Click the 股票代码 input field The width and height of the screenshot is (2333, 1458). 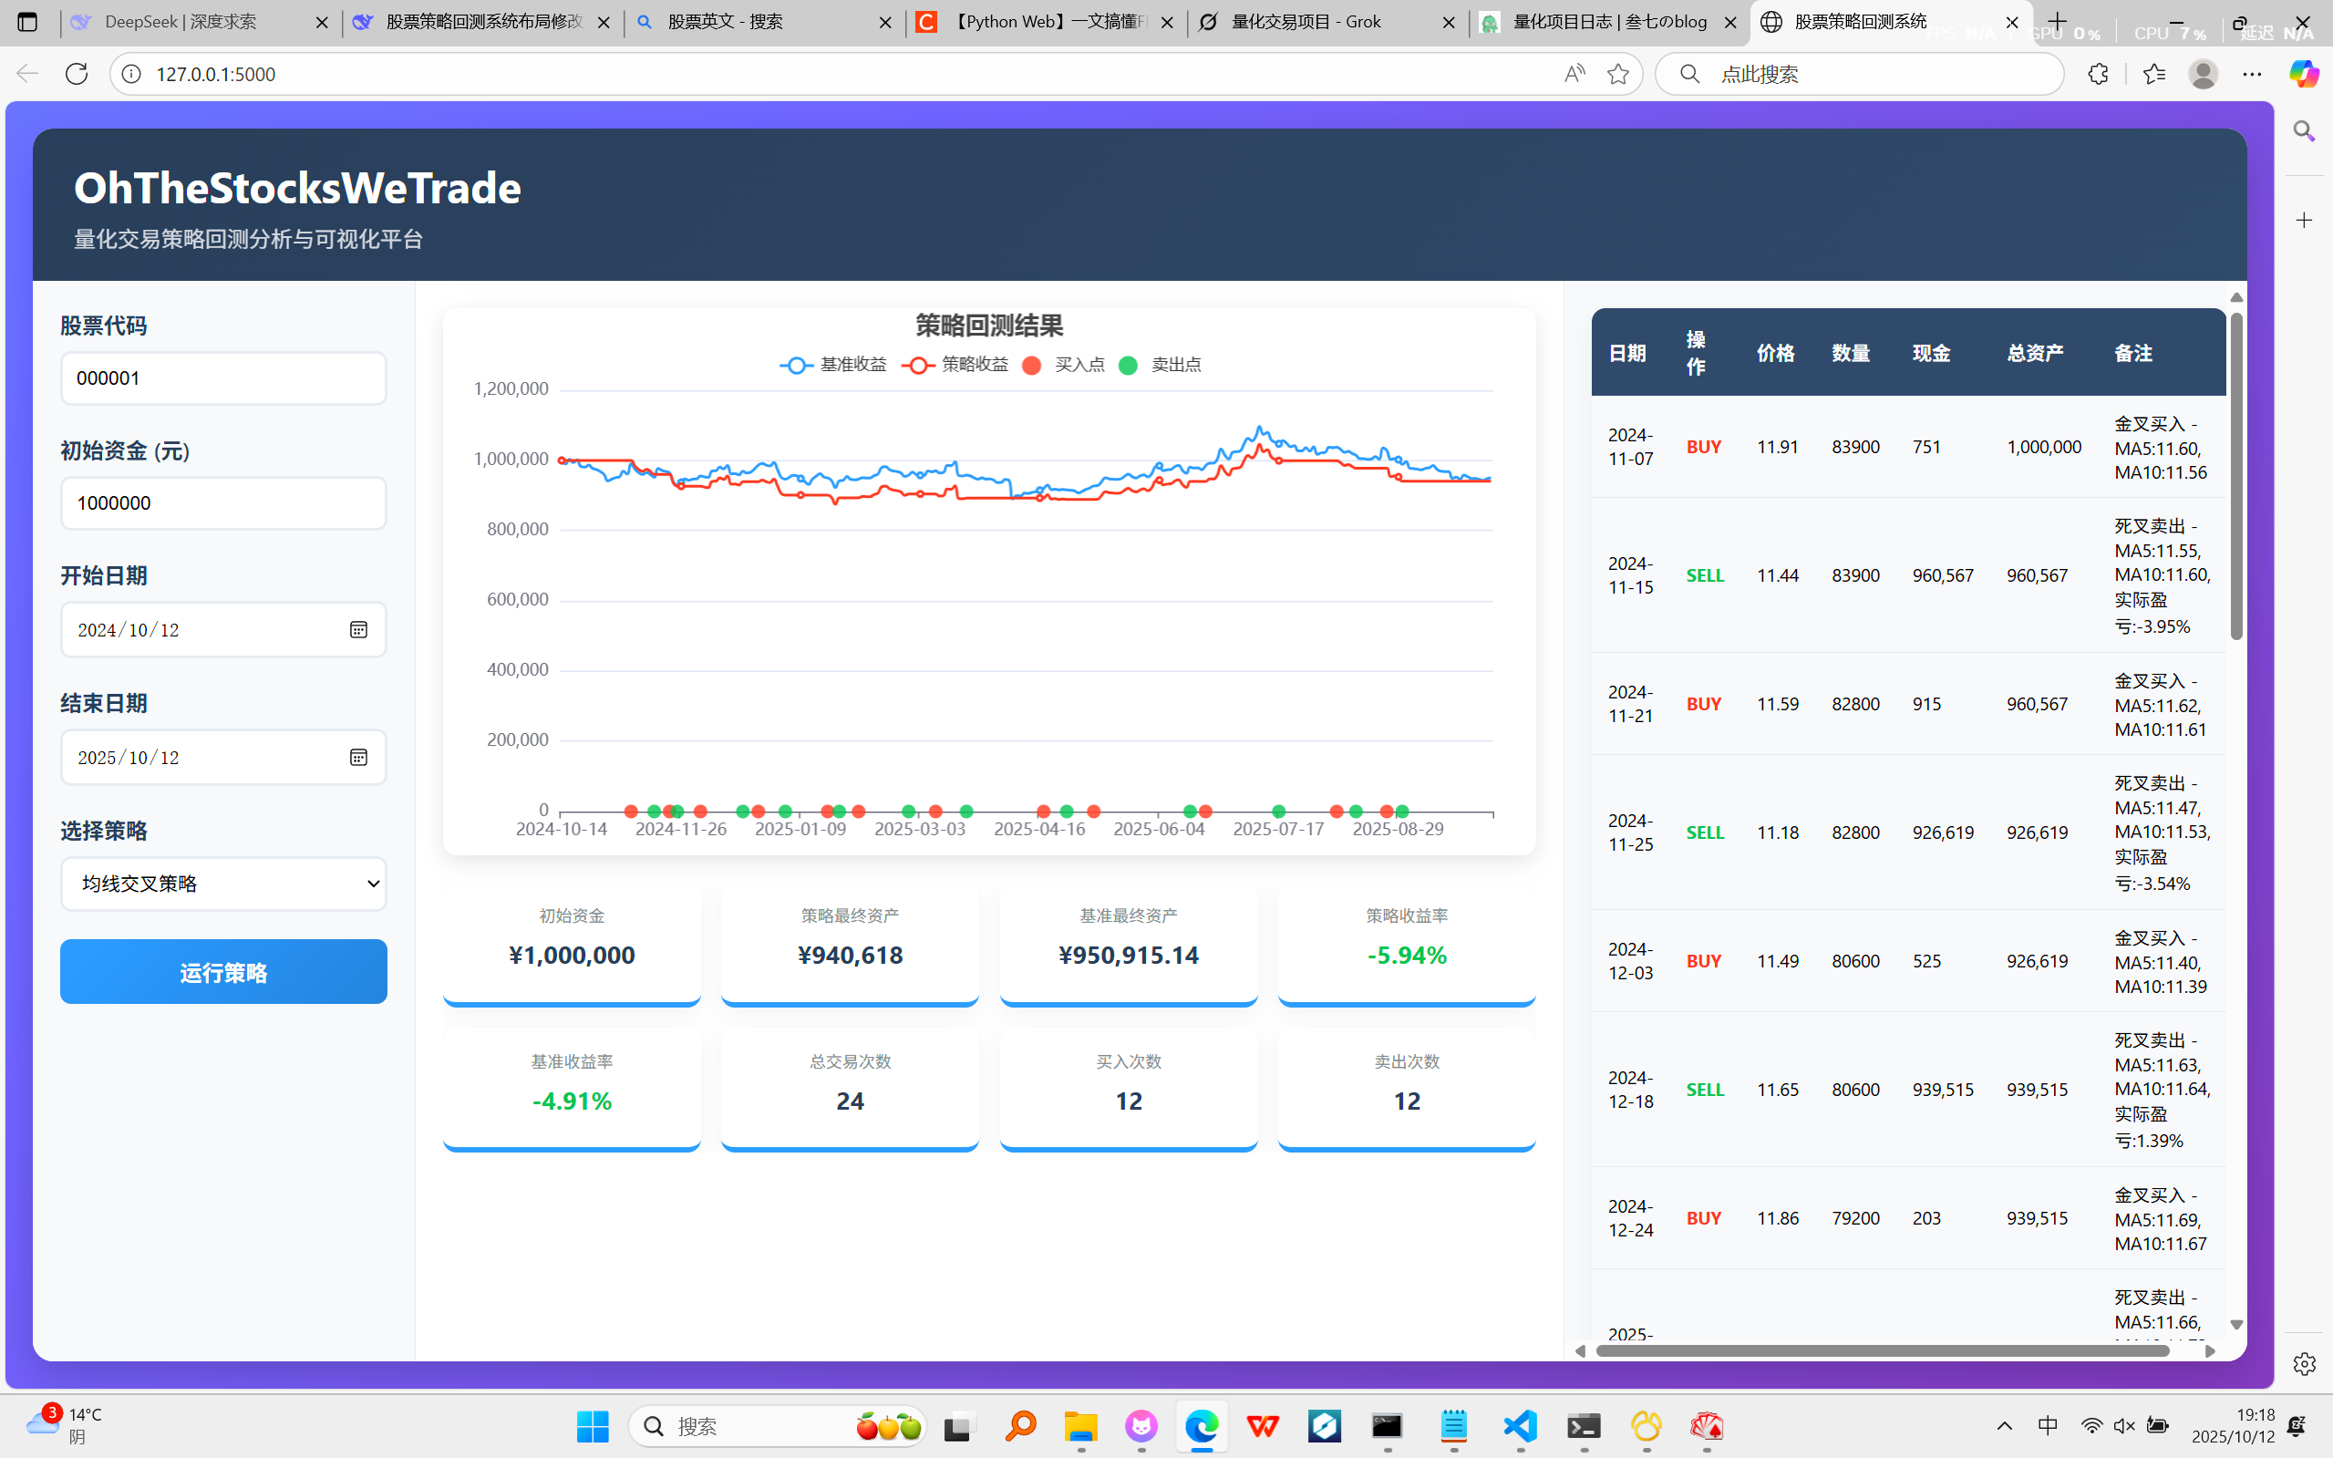(223, 378)
